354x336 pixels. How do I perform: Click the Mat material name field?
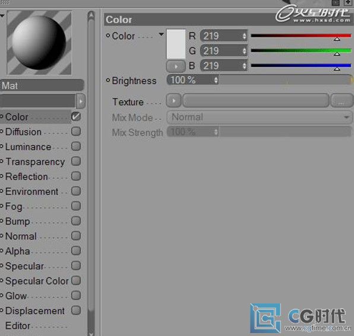tap(42, 85)
